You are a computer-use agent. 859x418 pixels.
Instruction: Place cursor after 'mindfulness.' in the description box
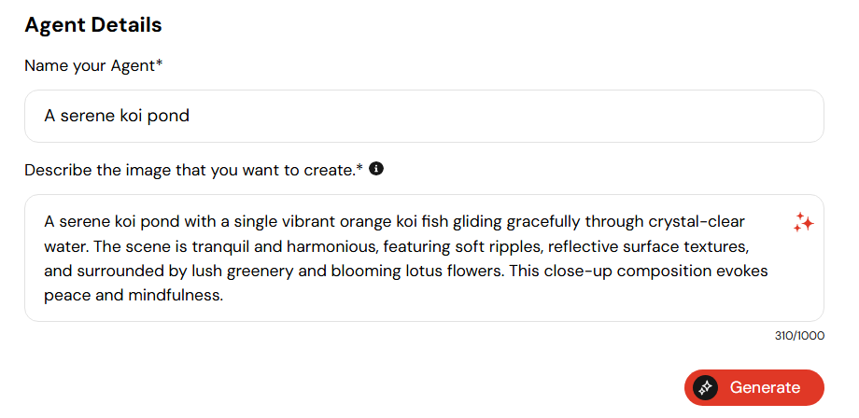(225, 296)
